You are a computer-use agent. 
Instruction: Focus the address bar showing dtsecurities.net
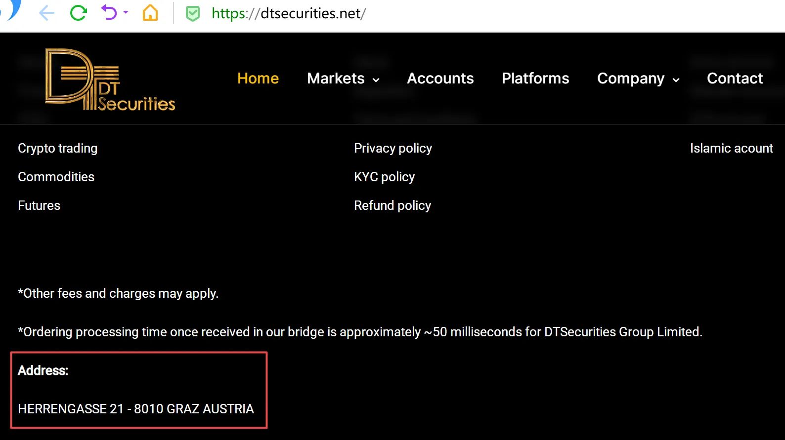[289, 13]
